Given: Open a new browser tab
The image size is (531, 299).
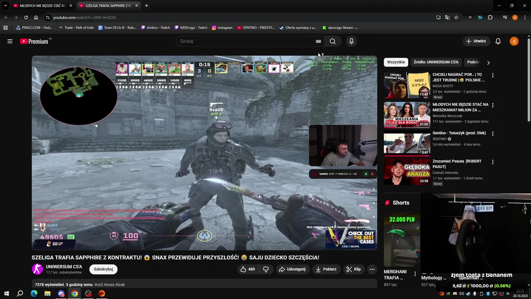Looking at the screenshot, I should point(146,6).
